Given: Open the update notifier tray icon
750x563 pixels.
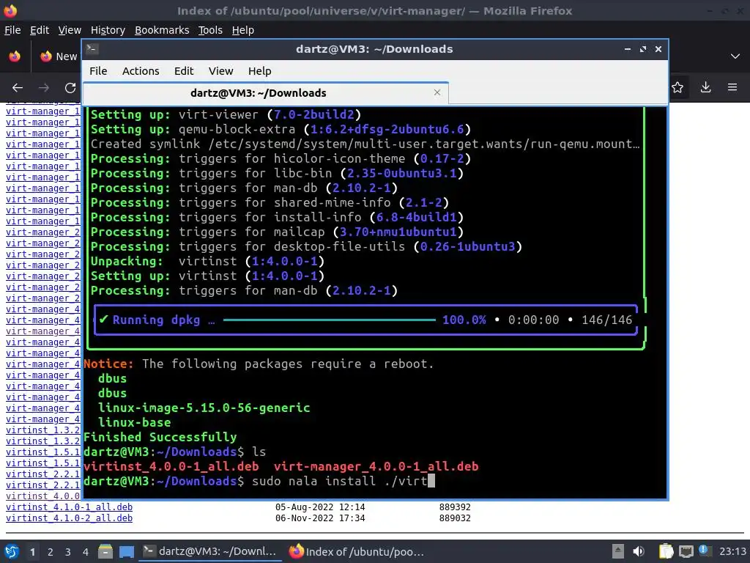Looking at the screenshot, I should 704,551.
